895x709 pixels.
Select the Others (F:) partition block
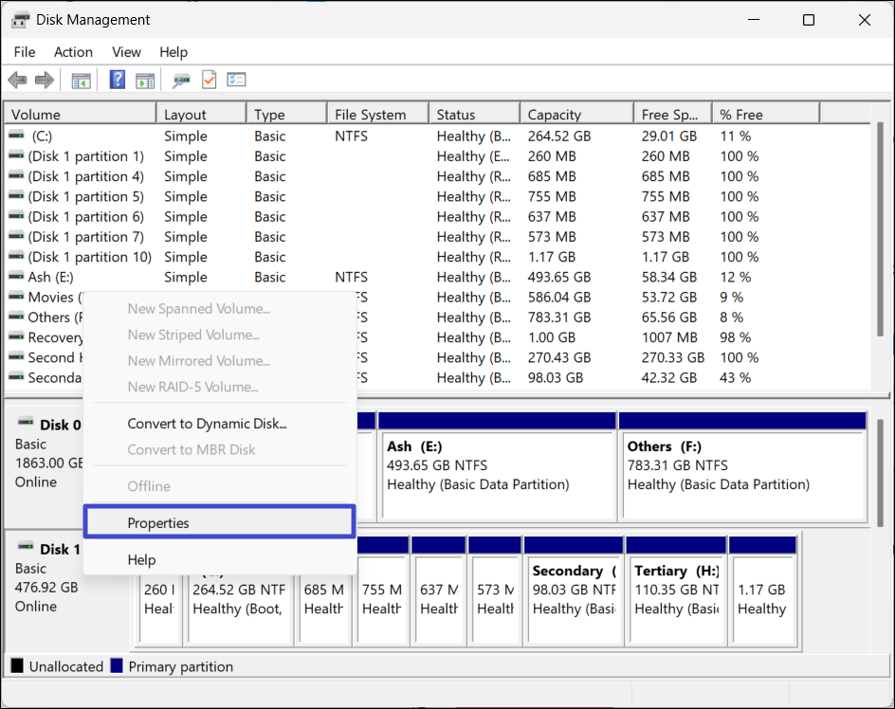pyautogui.click(x=740, y=474)
